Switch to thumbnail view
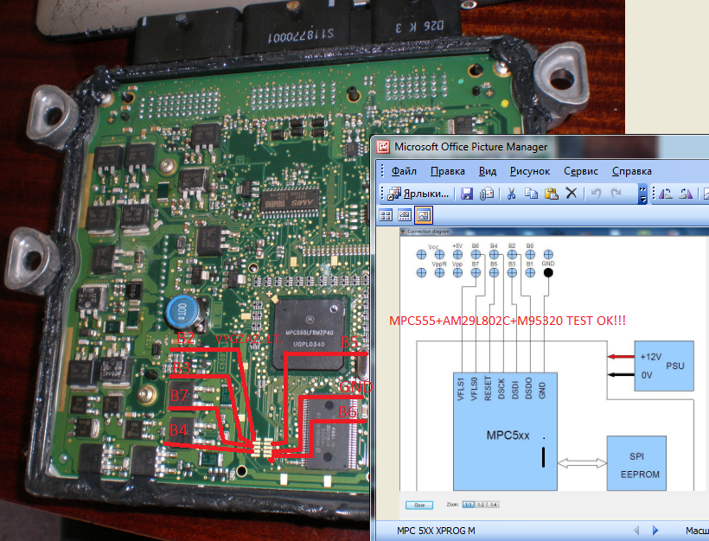 coord(386,215)
